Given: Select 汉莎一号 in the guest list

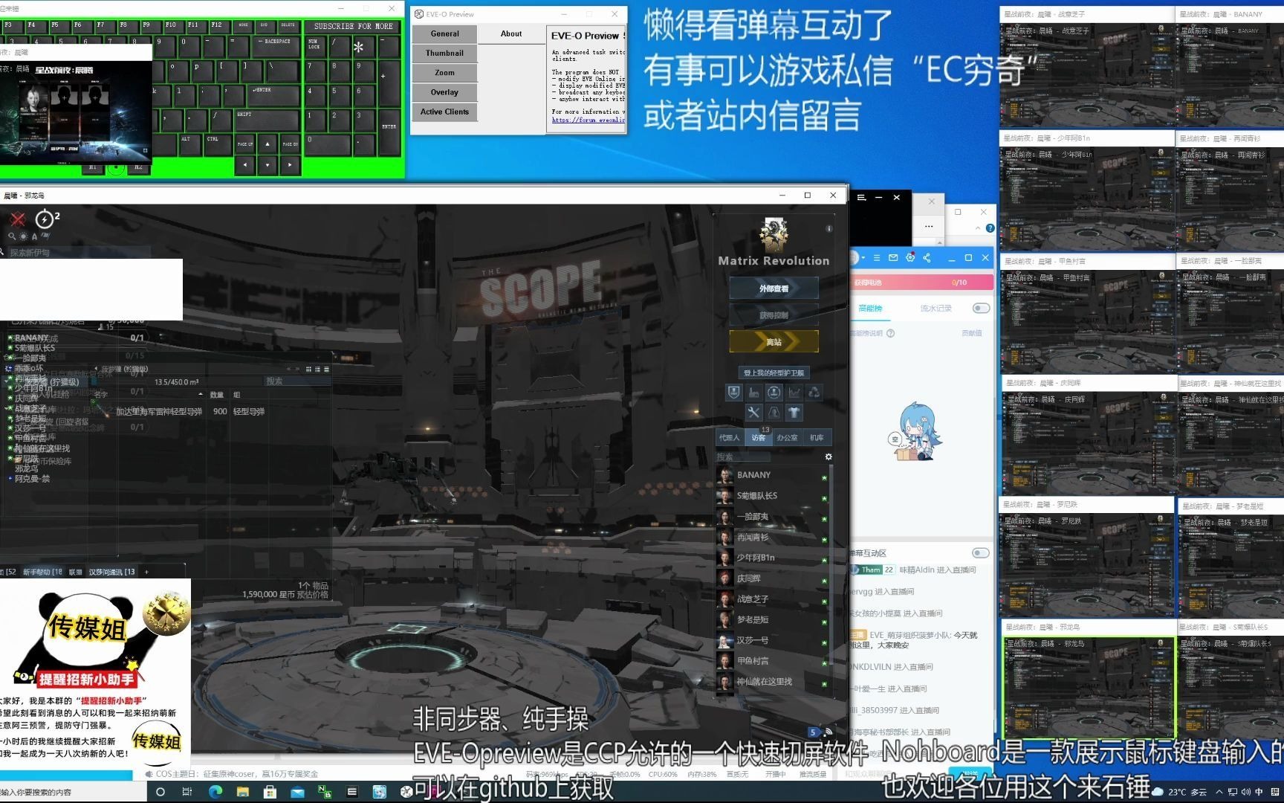Looking at the screenshot, I should coord(772,640).
